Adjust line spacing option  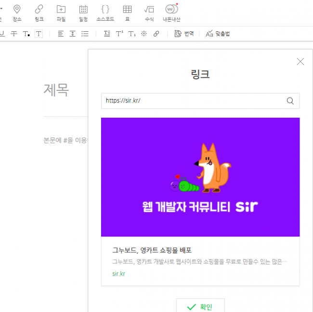[73, 34]
